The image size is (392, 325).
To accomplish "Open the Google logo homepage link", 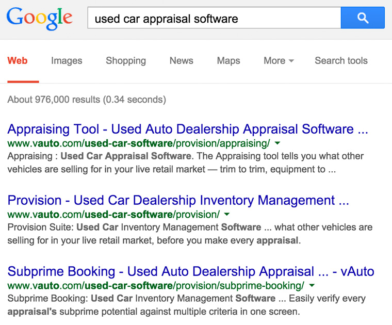I will (40, 19).
